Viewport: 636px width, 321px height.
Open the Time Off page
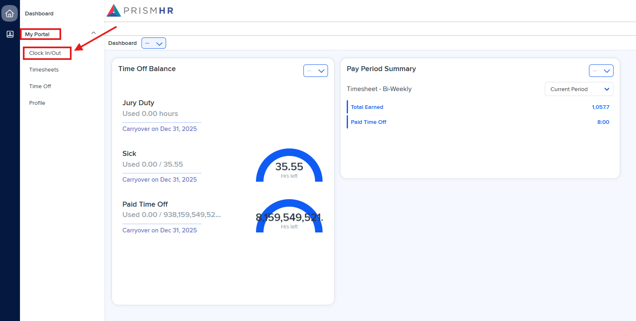(x=40, y=86)
